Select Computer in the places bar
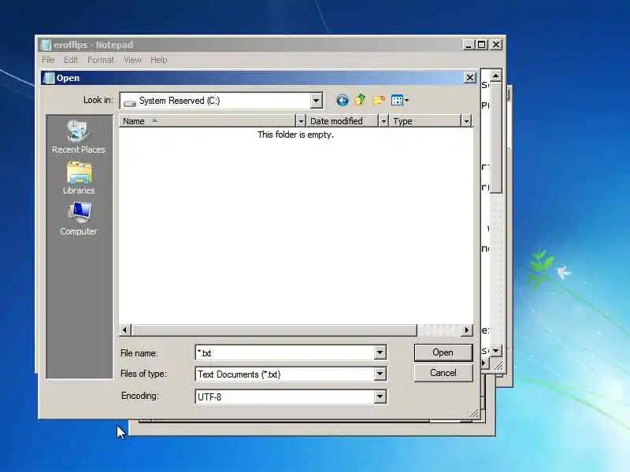Viewport: 630px width, 472px height. [x=78, y=219]
